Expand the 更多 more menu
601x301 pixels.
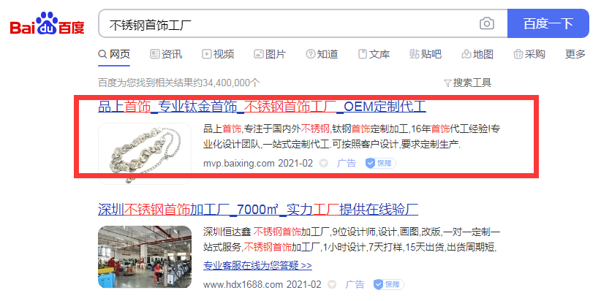pyautogui.click(x=575, y=54)
